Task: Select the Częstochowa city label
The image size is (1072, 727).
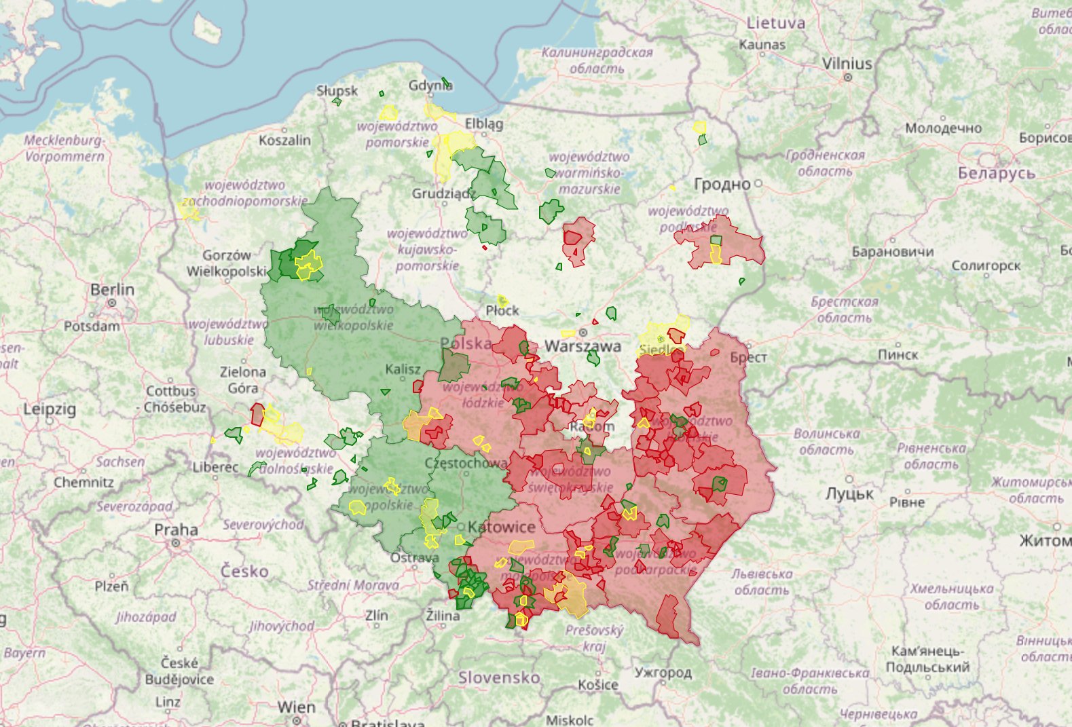Action: point(466,463)
